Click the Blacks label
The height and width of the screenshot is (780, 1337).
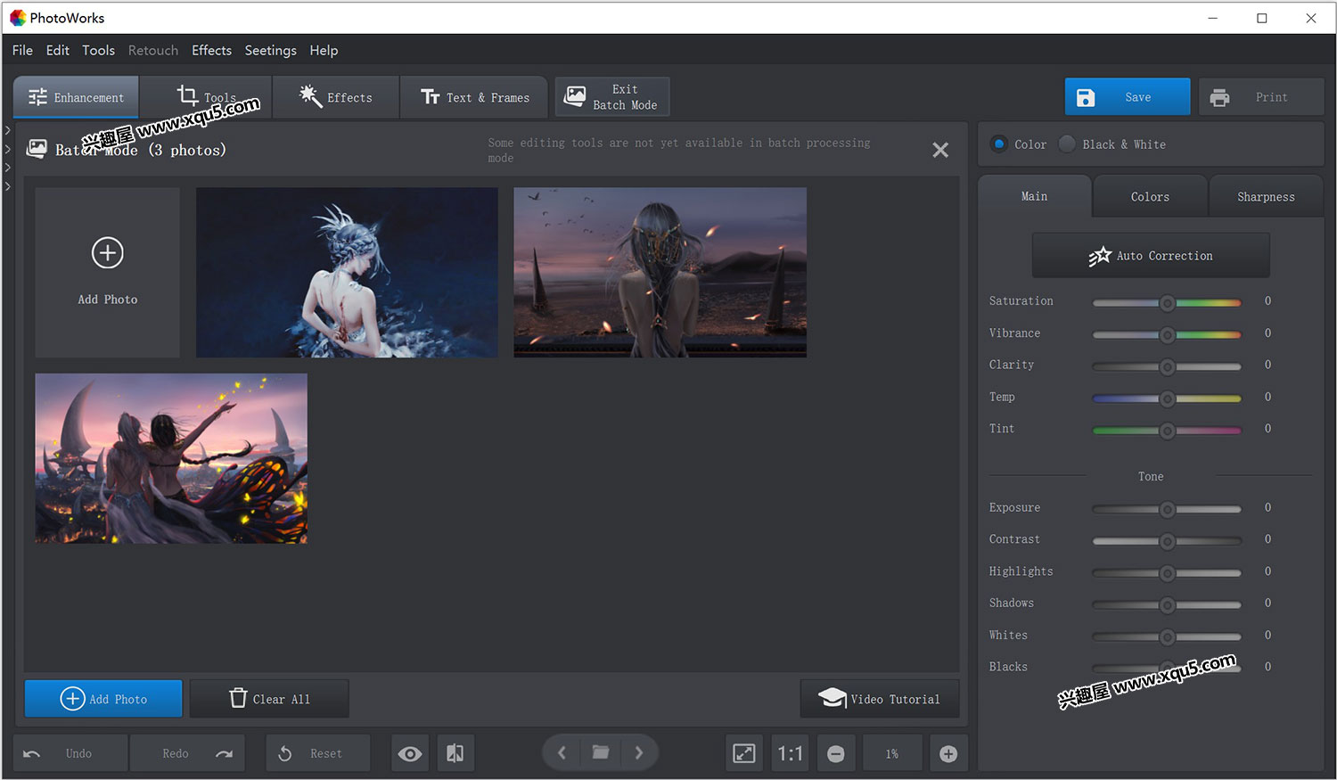1008,667
